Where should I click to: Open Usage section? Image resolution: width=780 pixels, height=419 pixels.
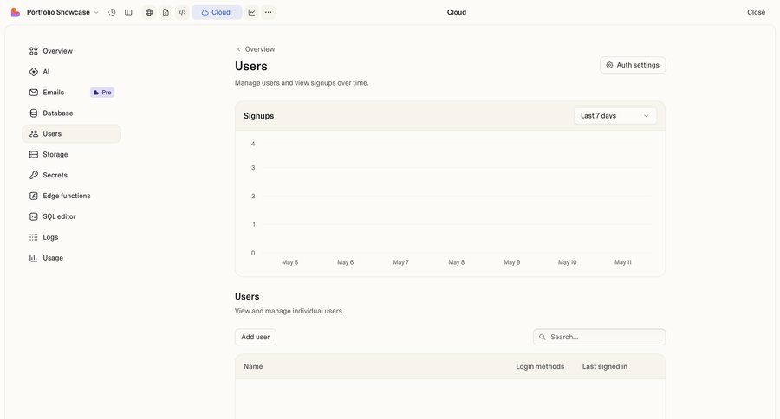point(71,258)
